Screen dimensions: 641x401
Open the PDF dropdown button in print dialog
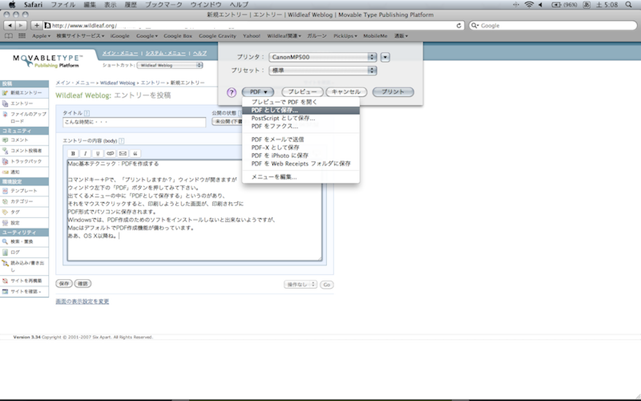tap(258, 92)
